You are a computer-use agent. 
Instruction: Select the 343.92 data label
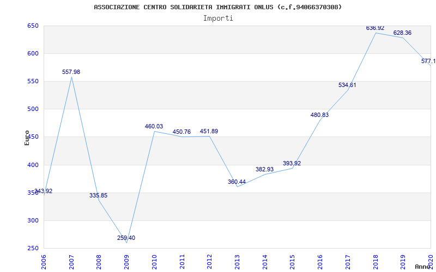point(44,191)
